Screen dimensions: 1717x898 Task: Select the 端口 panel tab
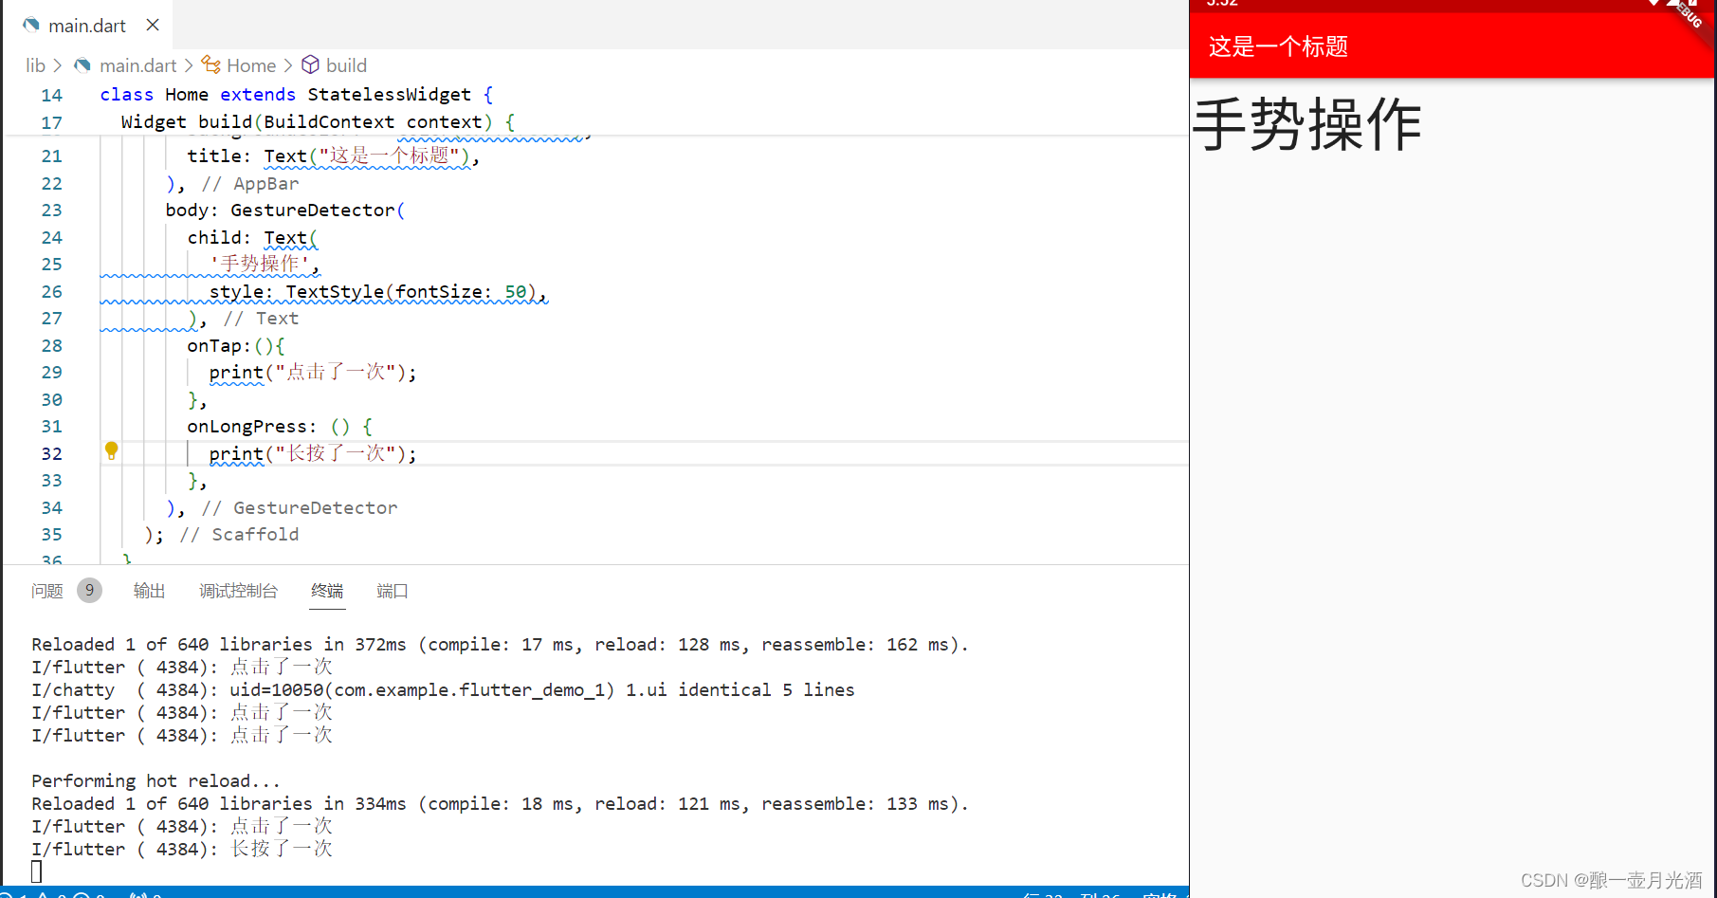click(x=392, y=590)
